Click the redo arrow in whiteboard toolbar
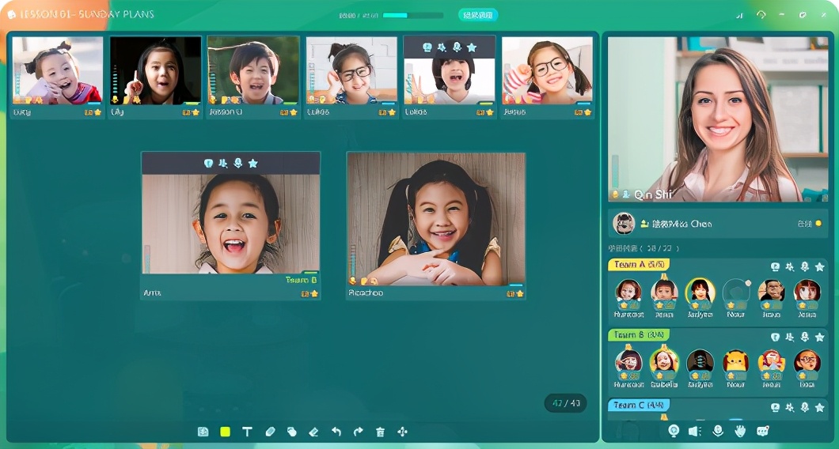Viewport: 839px width, 449px height. click(x=358, y=432)
